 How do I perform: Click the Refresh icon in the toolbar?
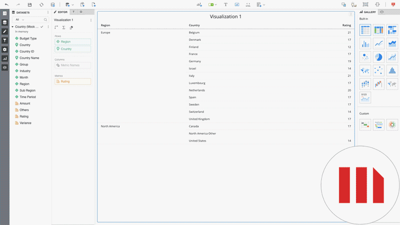coord(41,4)
